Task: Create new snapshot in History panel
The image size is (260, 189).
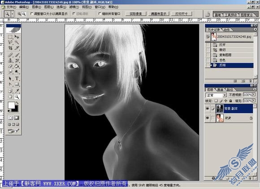Action: click(x=243, y=81)
